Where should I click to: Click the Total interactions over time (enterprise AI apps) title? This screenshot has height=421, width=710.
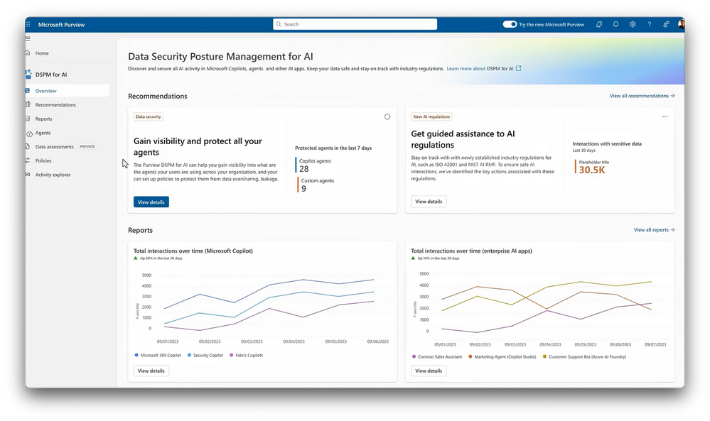click(471, 251)
